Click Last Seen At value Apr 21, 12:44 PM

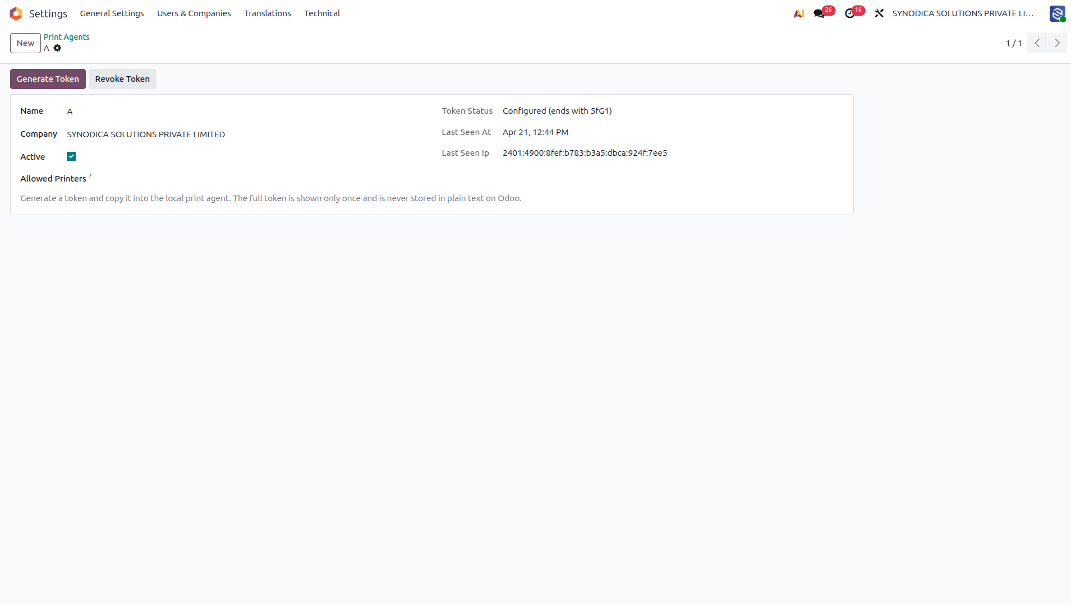pos(536,132)
